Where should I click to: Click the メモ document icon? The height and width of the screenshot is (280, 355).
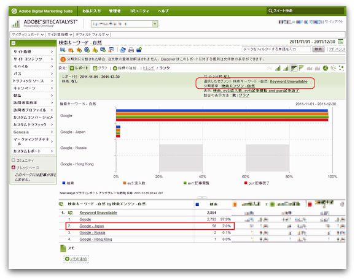point(63,248)
